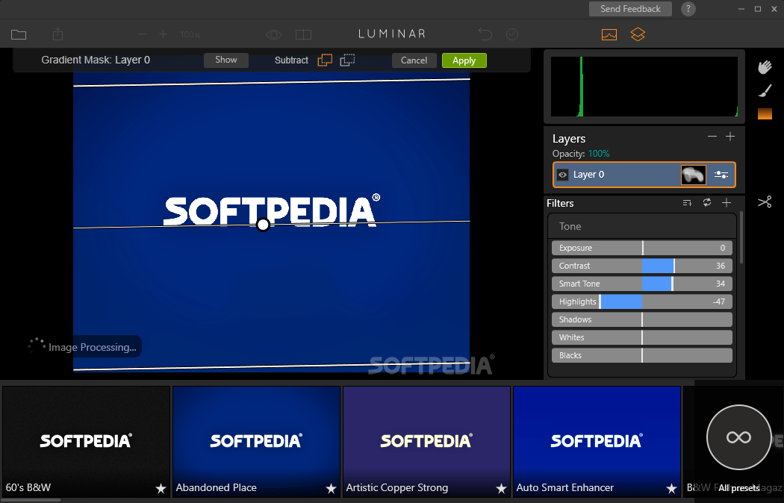Open an image with the folder icon
Screen dimensions: 784x503
point(19,34)
